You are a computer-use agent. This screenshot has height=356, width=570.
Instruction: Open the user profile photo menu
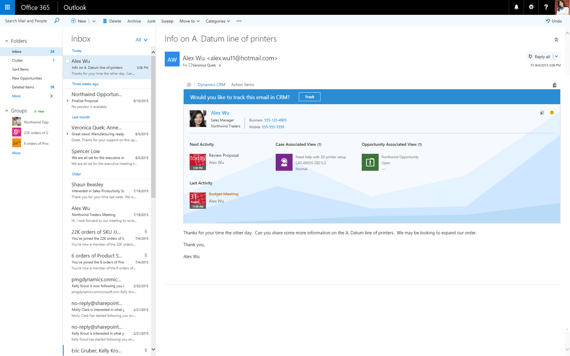pos(562,7)
